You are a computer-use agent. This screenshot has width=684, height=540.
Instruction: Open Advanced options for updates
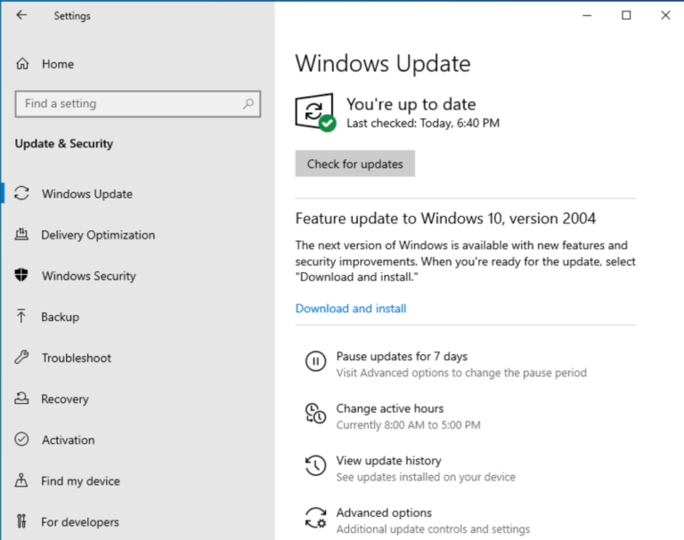[x=384, y=512]
